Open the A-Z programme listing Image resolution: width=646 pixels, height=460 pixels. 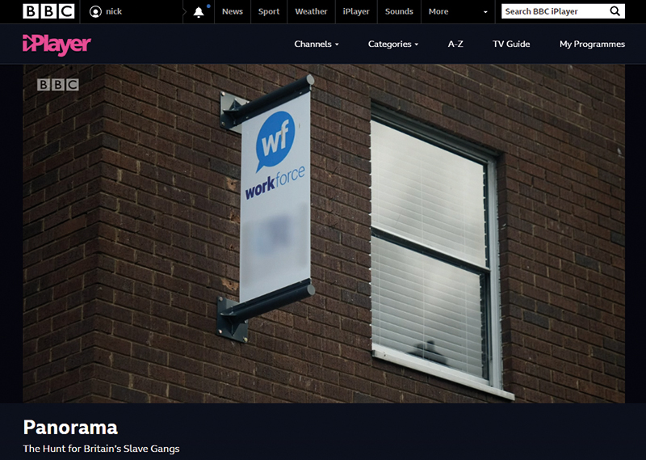click(455, 44)
